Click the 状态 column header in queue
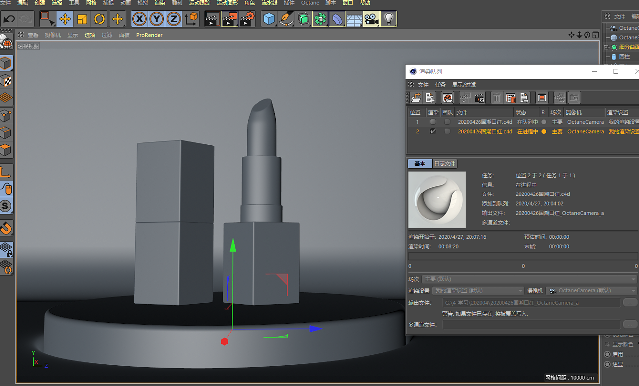This screenshot has width=639, height=386. click(527, 112)
